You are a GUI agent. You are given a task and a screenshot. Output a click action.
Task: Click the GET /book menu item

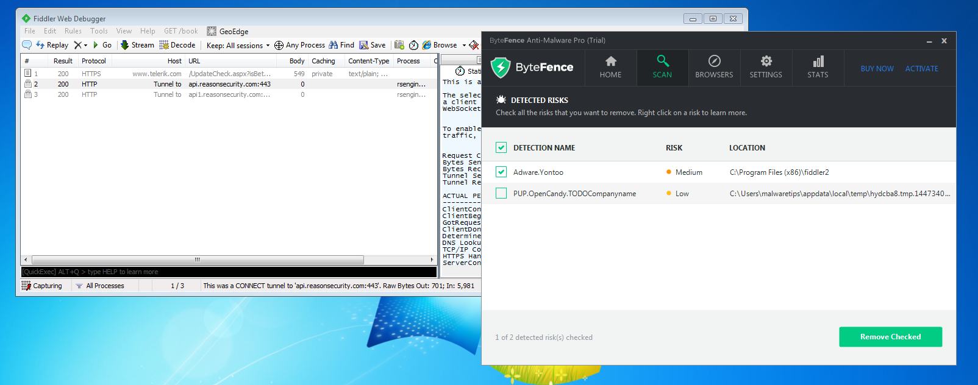tap(180, 31)
